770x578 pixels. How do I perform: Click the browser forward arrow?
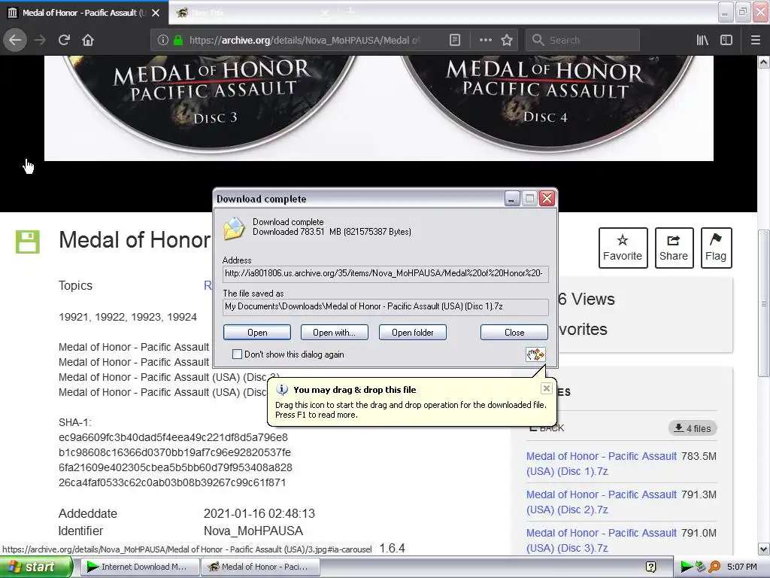pyautogui.click(x=40, y=40)
